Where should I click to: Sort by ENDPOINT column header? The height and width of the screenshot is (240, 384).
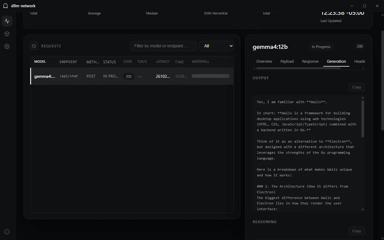click(x=68, y=62)
